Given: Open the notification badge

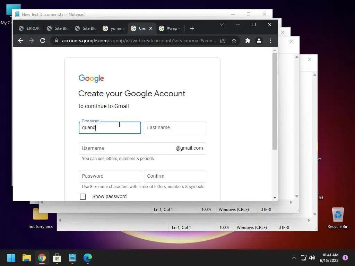Looking at the screenshot, I should pyautogui.click(x=345, y=258).
